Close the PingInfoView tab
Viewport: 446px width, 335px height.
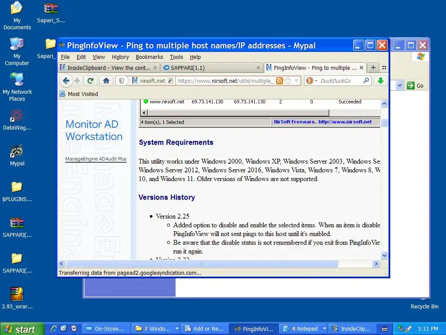361,68
